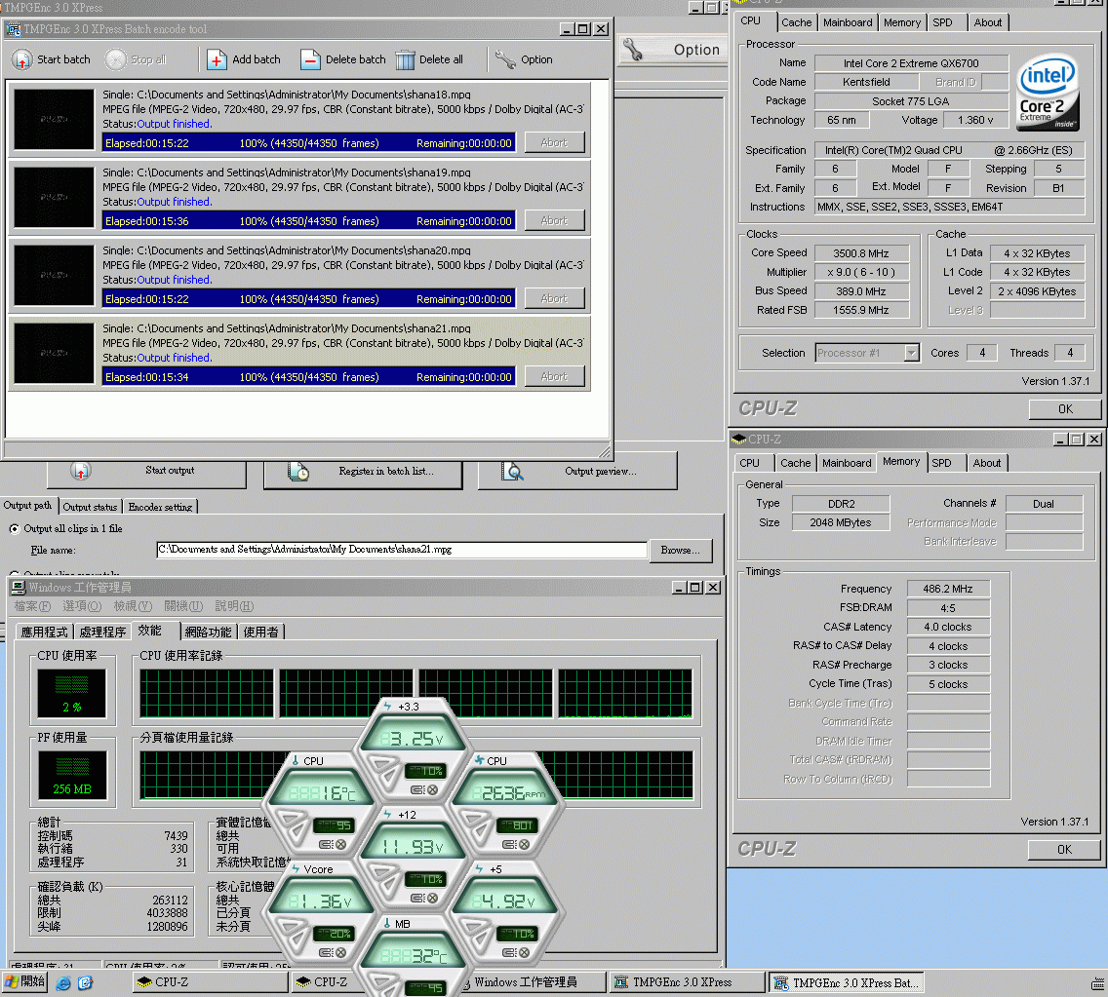Open the Output status tab
The image size is (1108, 997).
click(x=90, y=506)
